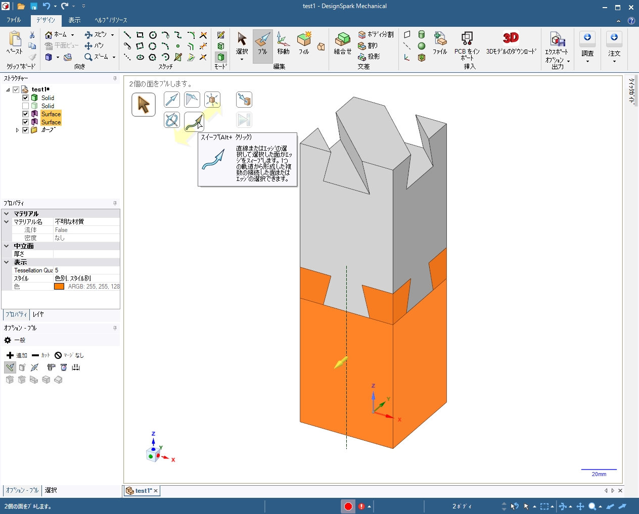The width and height of the screenshot is (639, 514).
Task: Click the フィル (Fill) tool icon
Action: (x=304, y=43)
